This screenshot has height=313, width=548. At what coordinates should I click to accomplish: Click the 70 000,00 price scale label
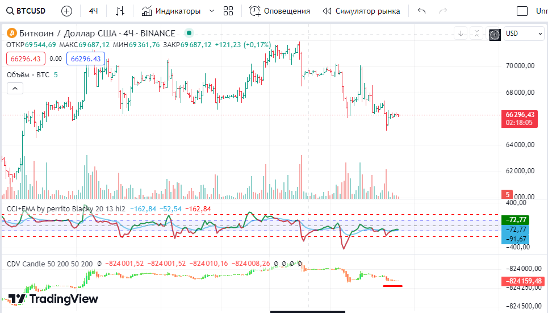tap(520, 66)
